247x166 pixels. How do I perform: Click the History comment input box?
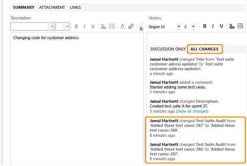[196, 38]
